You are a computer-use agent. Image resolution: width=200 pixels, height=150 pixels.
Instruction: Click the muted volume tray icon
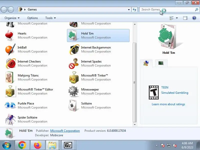point(174,145)
